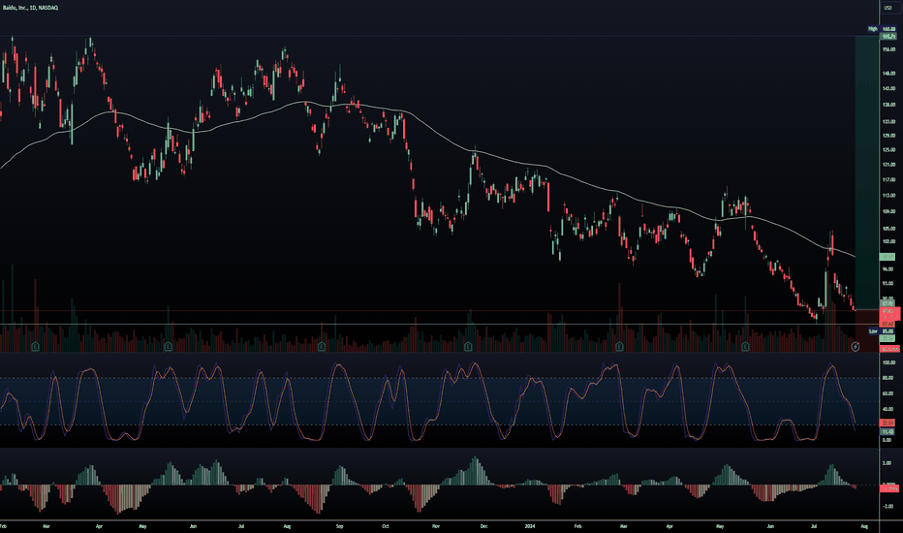Click the 40.00 oscillator scale value
The width and height of the screenshot is (903, 533).
pyautogui.click(x=888, y=409)
